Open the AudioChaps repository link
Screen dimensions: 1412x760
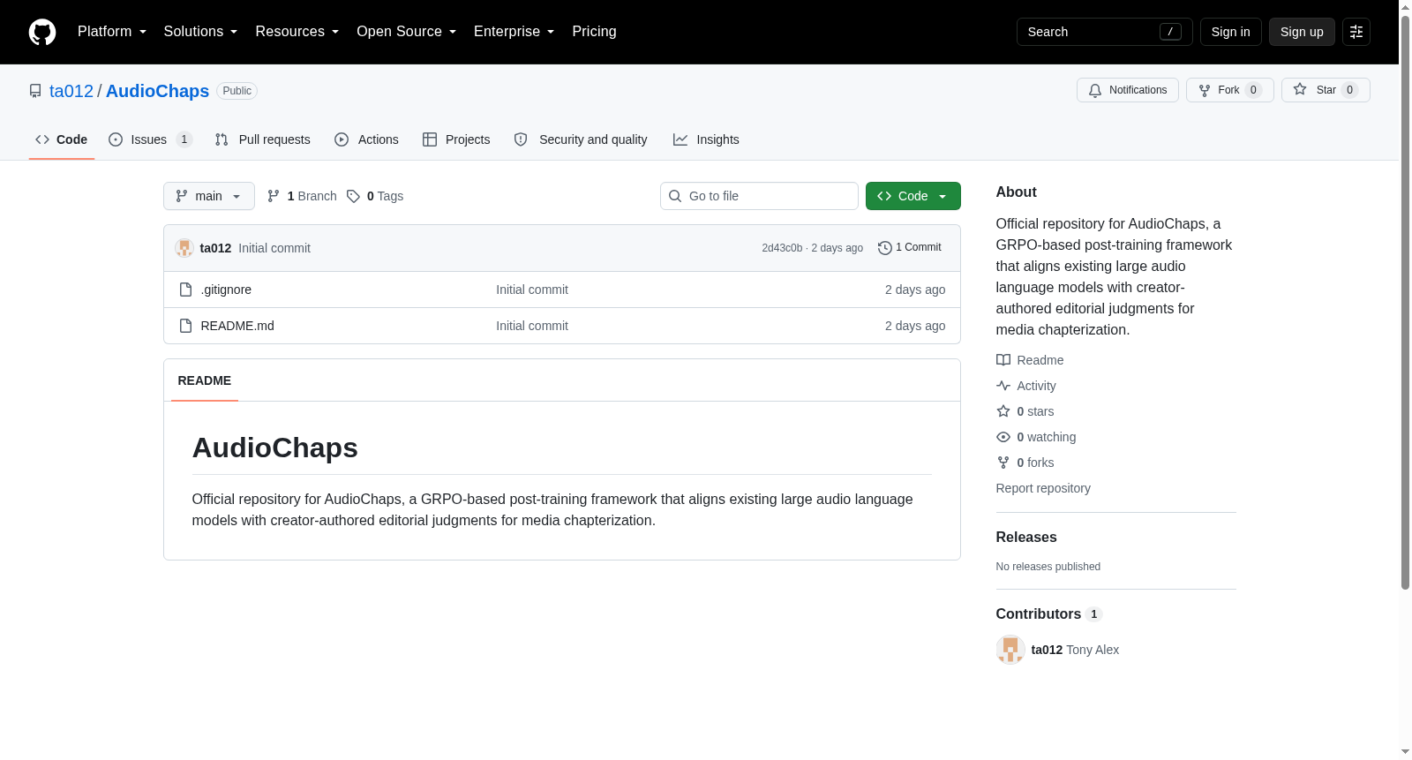pos(157,91)
